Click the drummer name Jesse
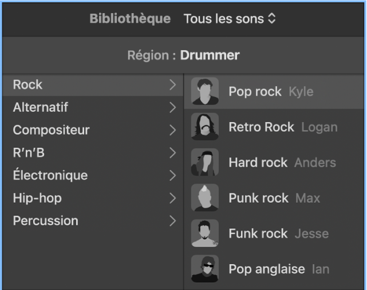The height and width of the screenshot is (290, 367). point(312,233)
